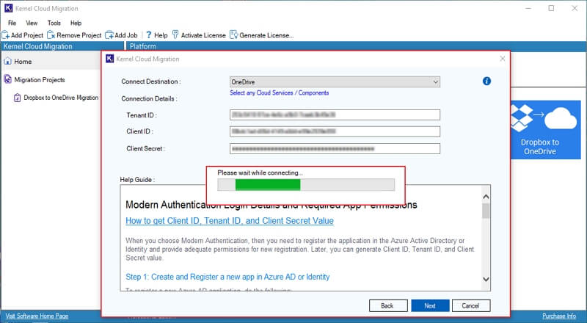Viewport: 587px width, 323px height.
Task: Click the Add Project toolbar icon
Action: [6, 35]
